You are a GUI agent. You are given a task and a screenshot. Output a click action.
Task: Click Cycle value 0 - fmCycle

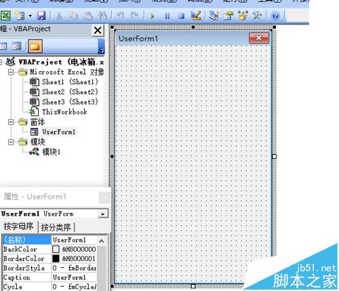(x=74, y=287)
